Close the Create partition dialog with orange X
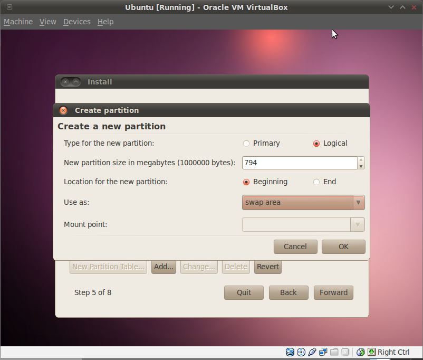The width and height of the screenshot is (423, 360). [63, 110]
